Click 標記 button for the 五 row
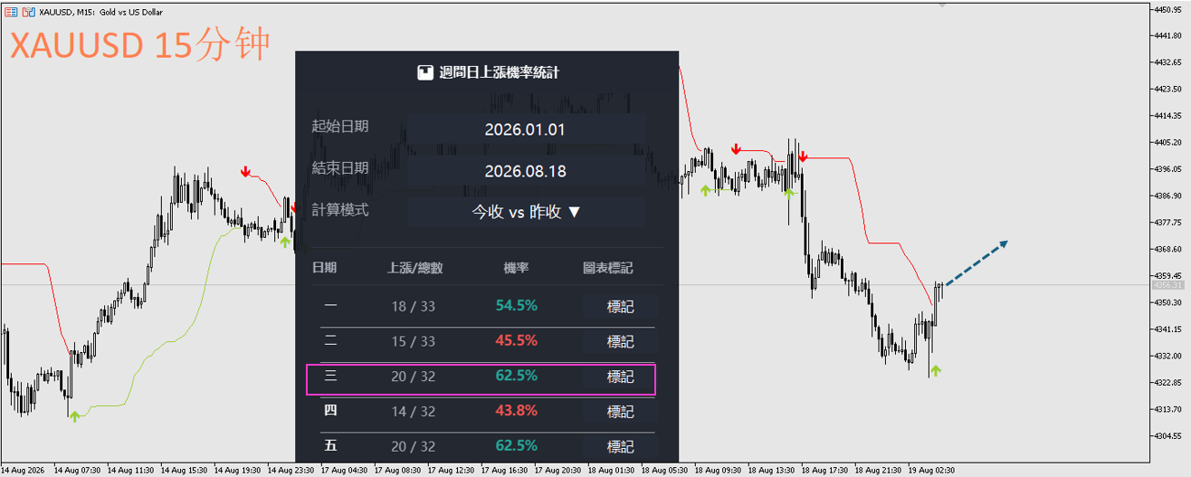 (620, 446)
